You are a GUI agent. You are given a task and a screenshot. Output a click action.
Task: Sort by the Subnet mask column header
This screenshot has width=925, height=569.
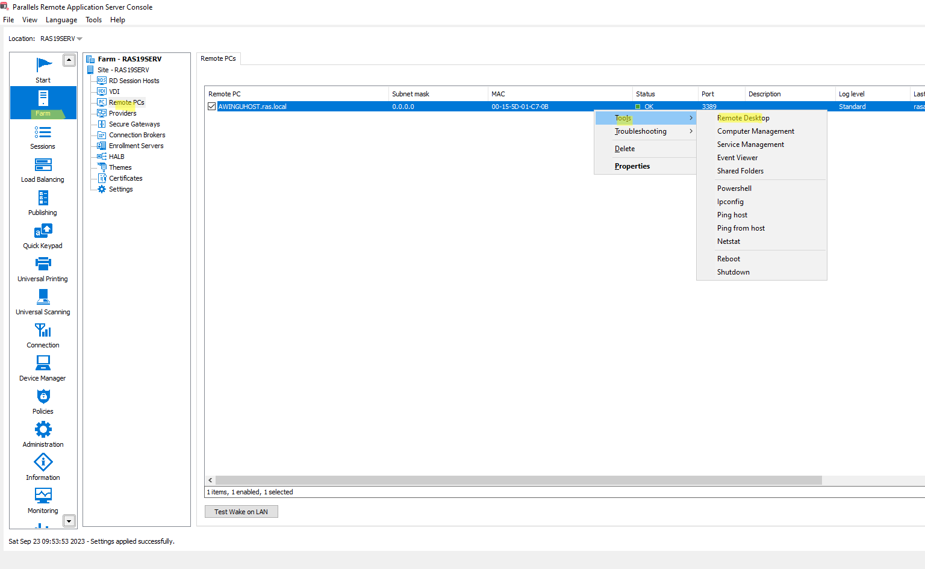(438, 94)
